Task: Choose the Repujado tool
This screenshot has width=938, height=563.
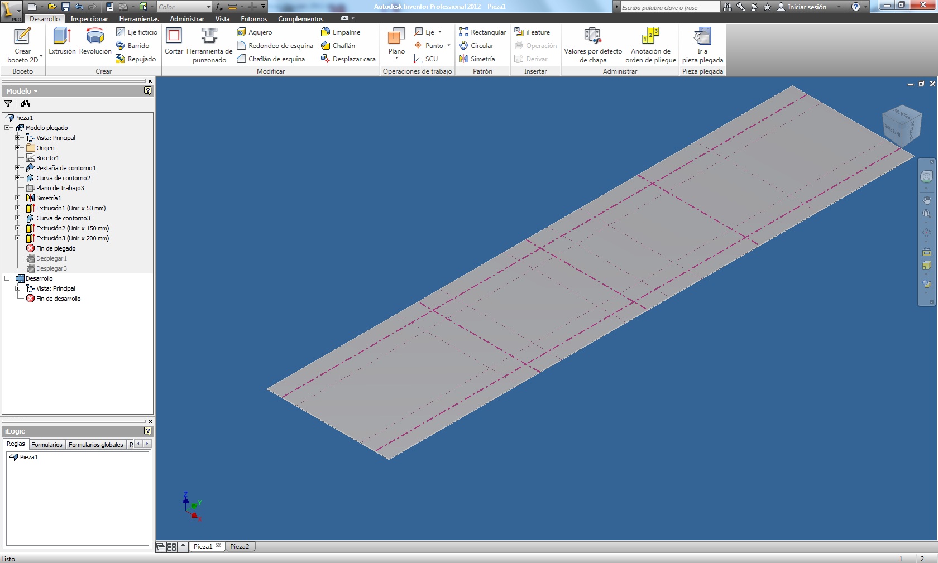Action: (136, 59)
